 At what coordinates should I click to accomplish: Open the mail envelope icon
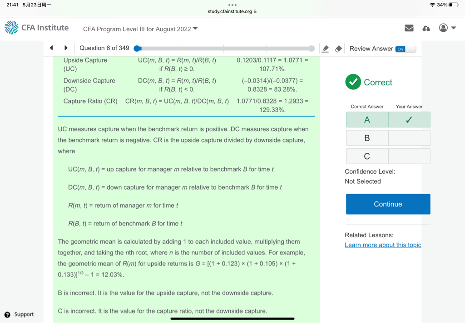(x=409, y=28)
